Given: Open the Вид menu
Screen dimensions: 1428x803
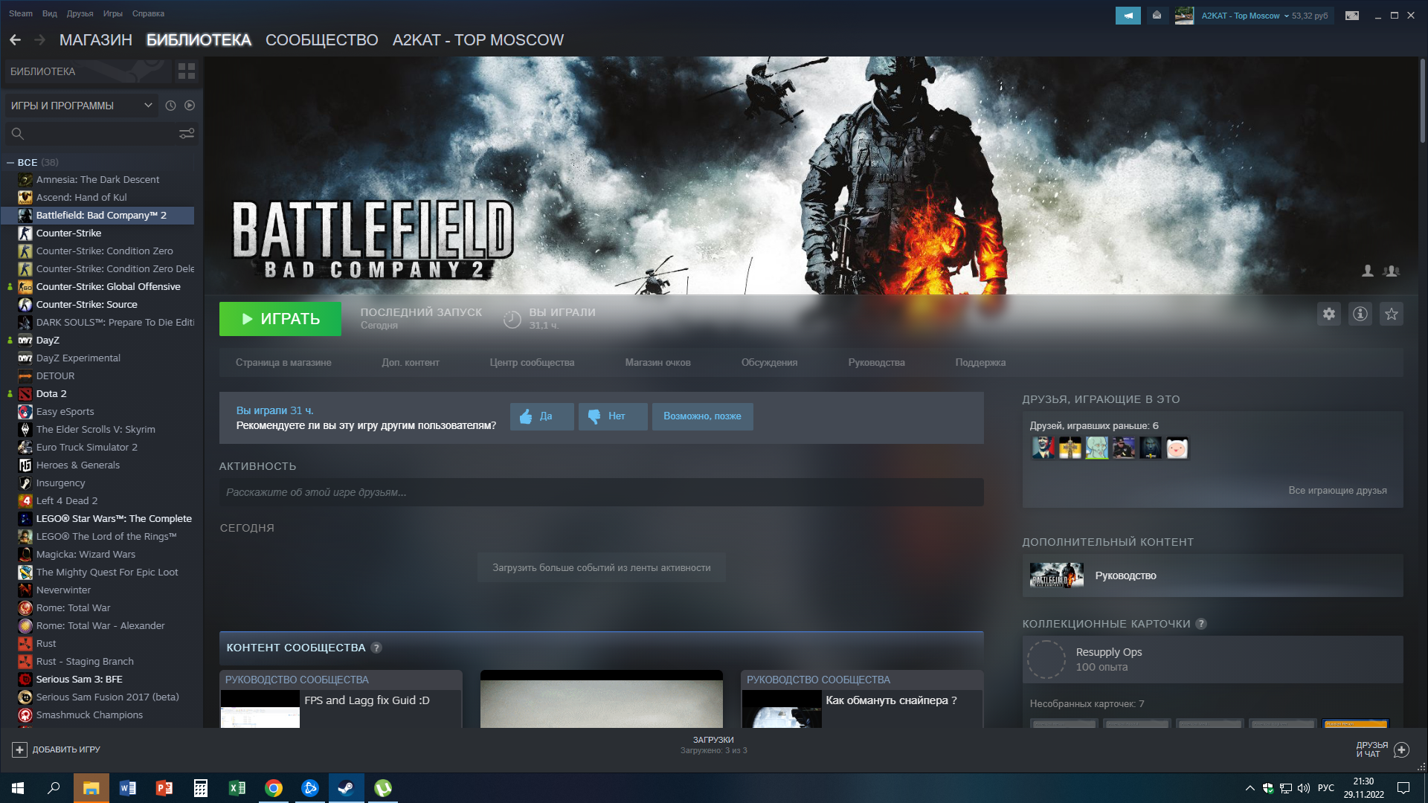Looking at the screenshot, I should pos(50,13).
